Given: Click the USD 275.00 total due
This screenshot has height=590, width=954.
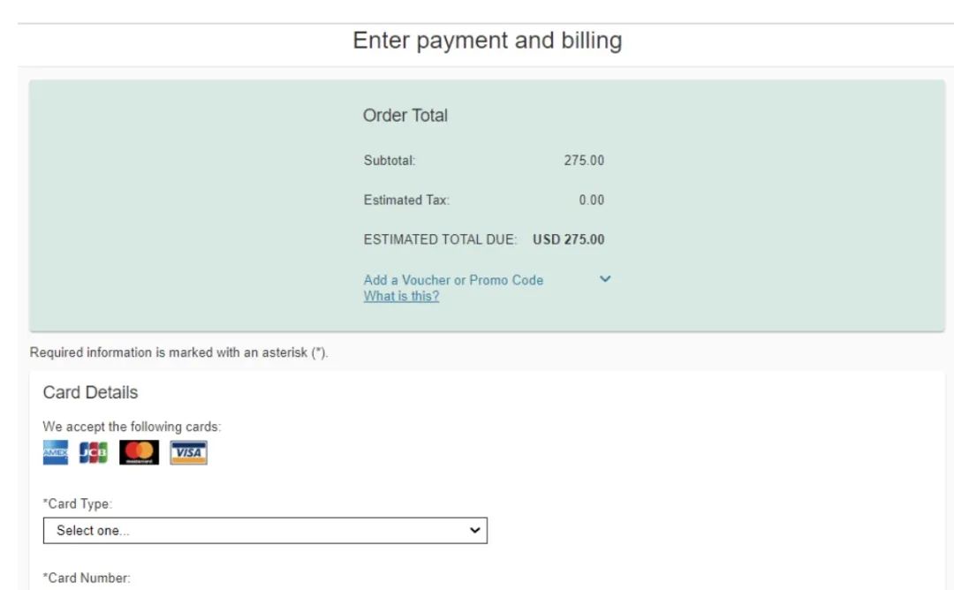Looking at the screenshot, I should (x=569, y=239).
